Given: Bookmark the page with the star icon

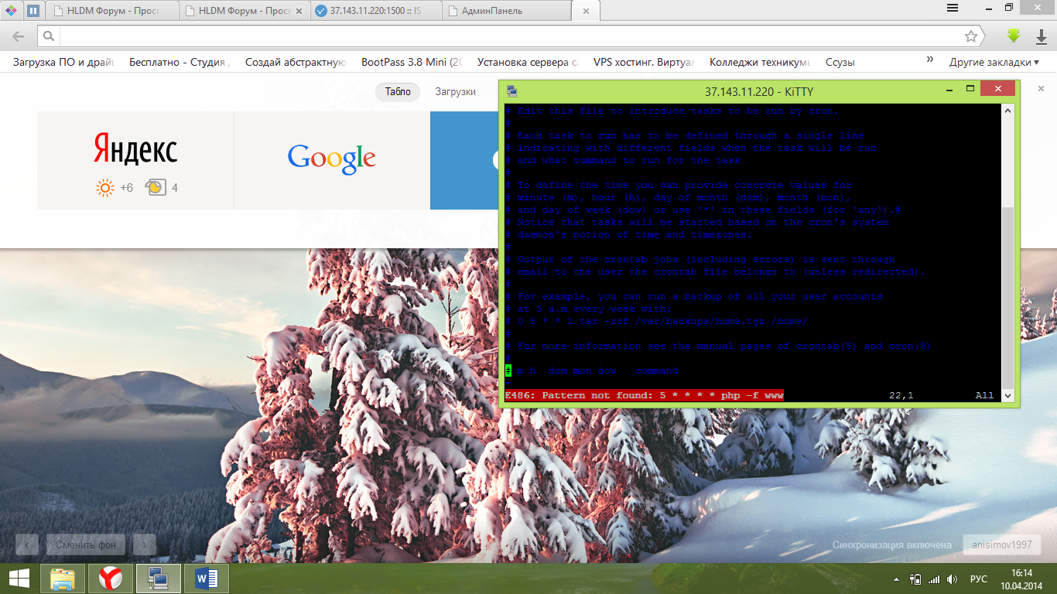Looking at the screenshot, I should coord(970,36).
